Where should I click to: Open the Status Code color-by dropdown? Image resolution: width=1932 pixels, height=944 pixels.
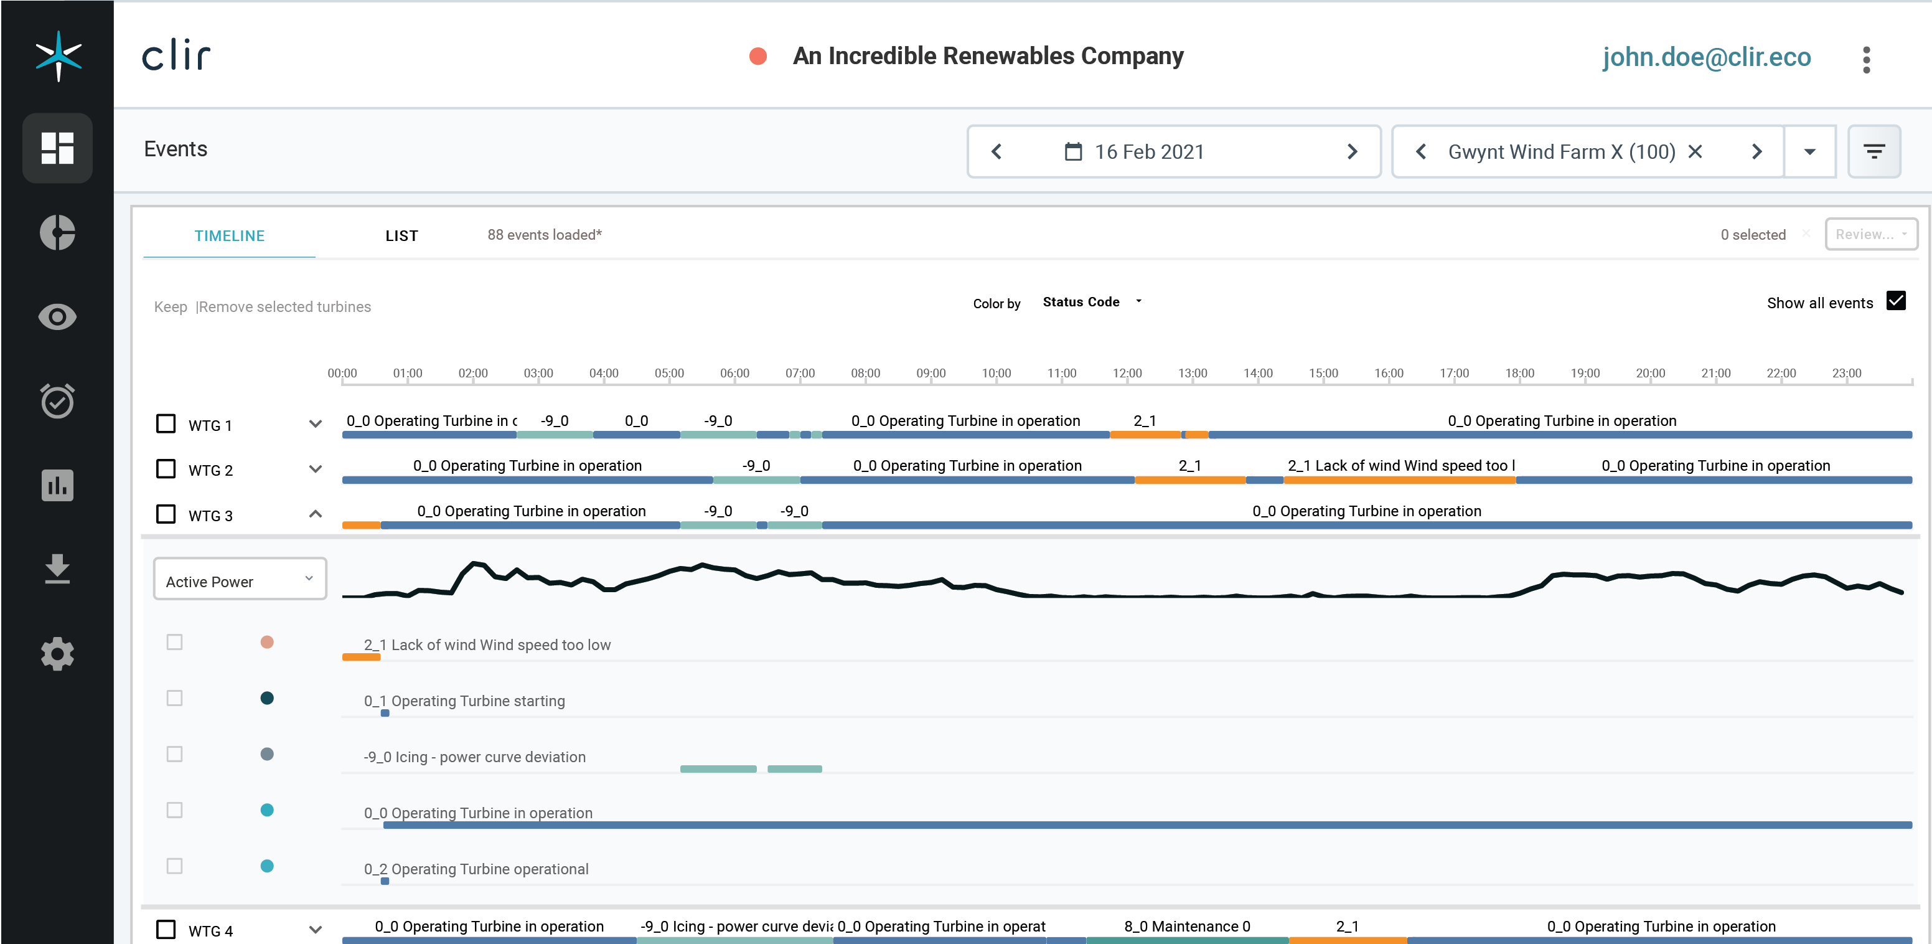point(1092,301)
